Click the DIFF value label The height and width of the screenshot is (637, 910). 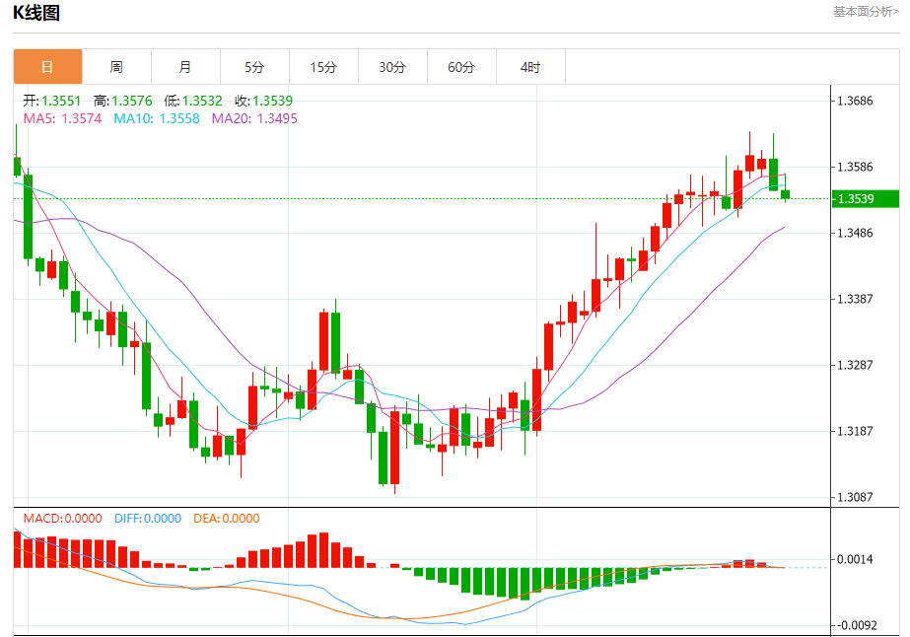148,518
